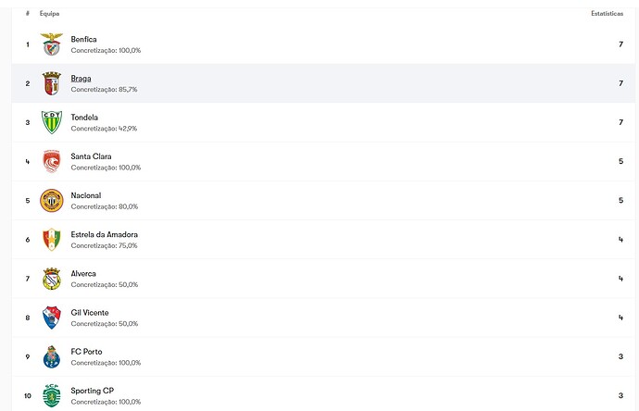Open the Braga team link

click(81, 78)
